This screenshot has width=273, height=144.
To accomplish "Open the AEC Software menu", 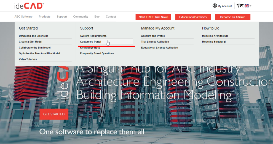I will pyautogui.click(x=23, y=17).
